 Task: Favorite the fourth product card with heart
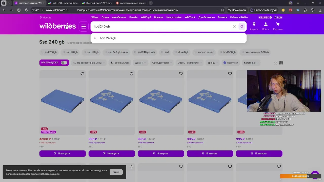230,74
